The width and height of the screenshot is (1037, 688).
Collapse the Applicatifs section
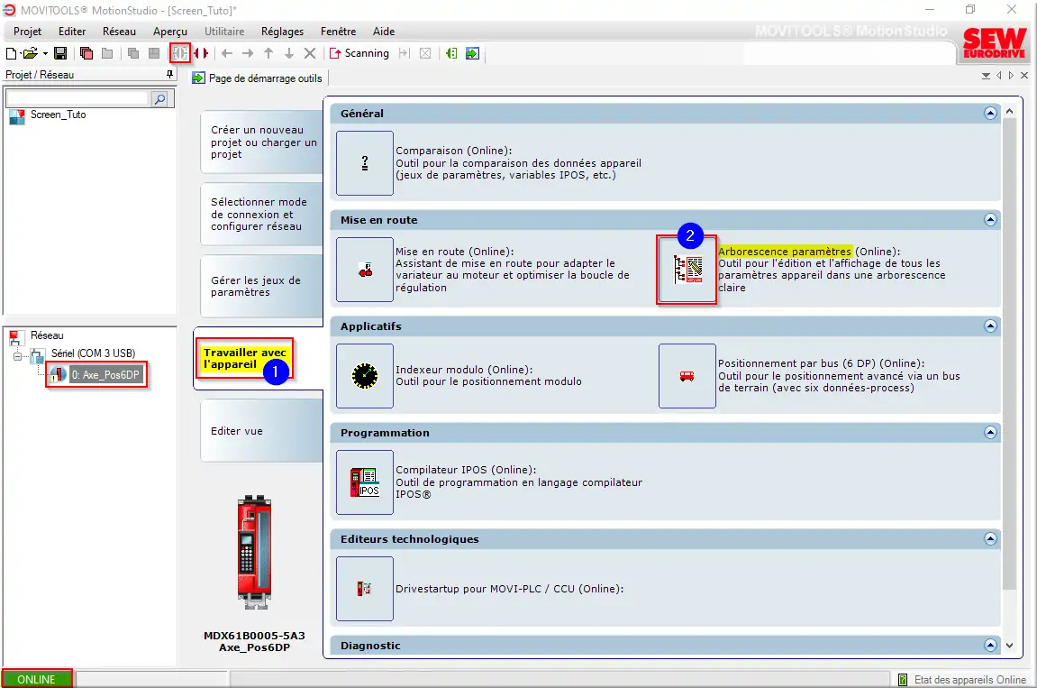pyautogui.click(x=990, y=326)
